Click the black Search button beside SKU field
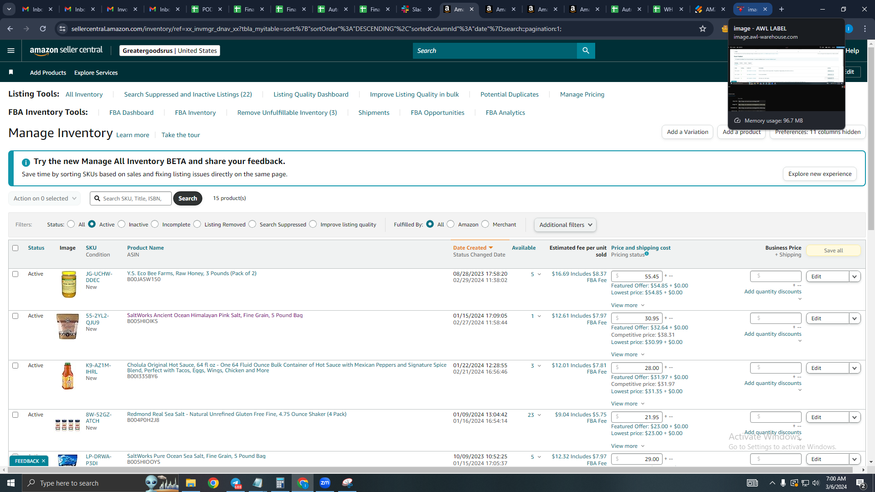 pos(188,199)
